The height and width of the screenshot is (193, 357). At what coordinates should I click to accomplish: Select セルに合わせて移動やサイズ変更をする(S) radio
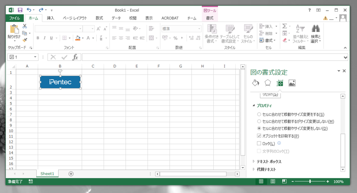(259, 114)
